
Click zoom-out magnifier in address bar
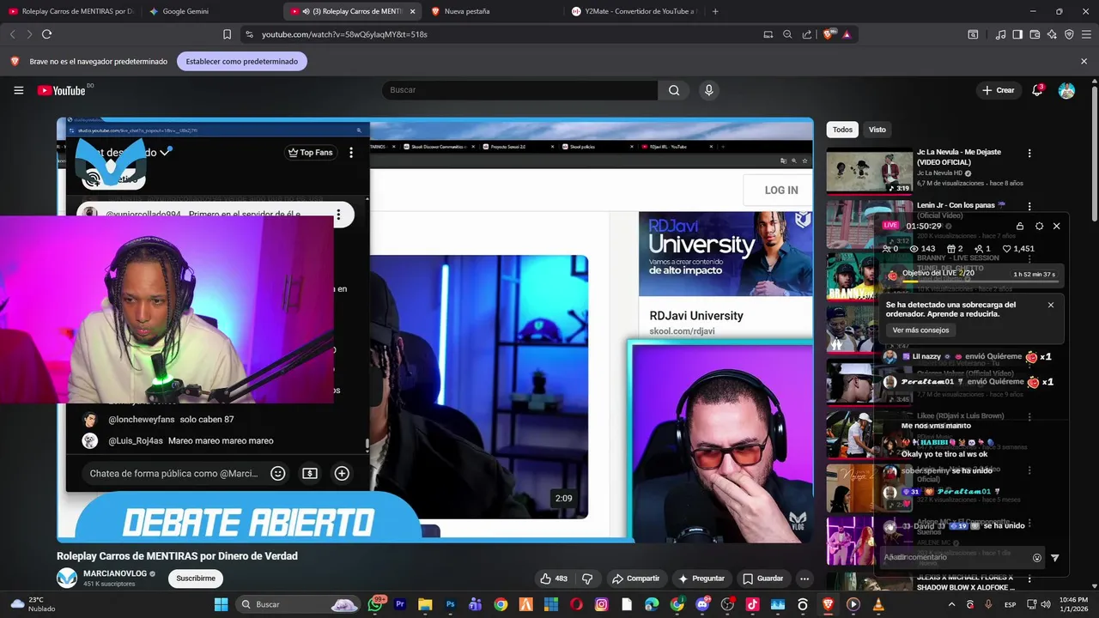[787, 34]
